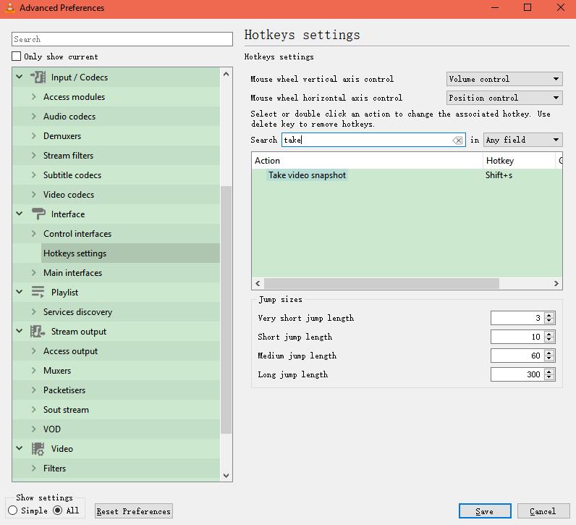This screenshot has width=576, height=525.
Task: Click the Very short jump length value field
Action: 517,318
